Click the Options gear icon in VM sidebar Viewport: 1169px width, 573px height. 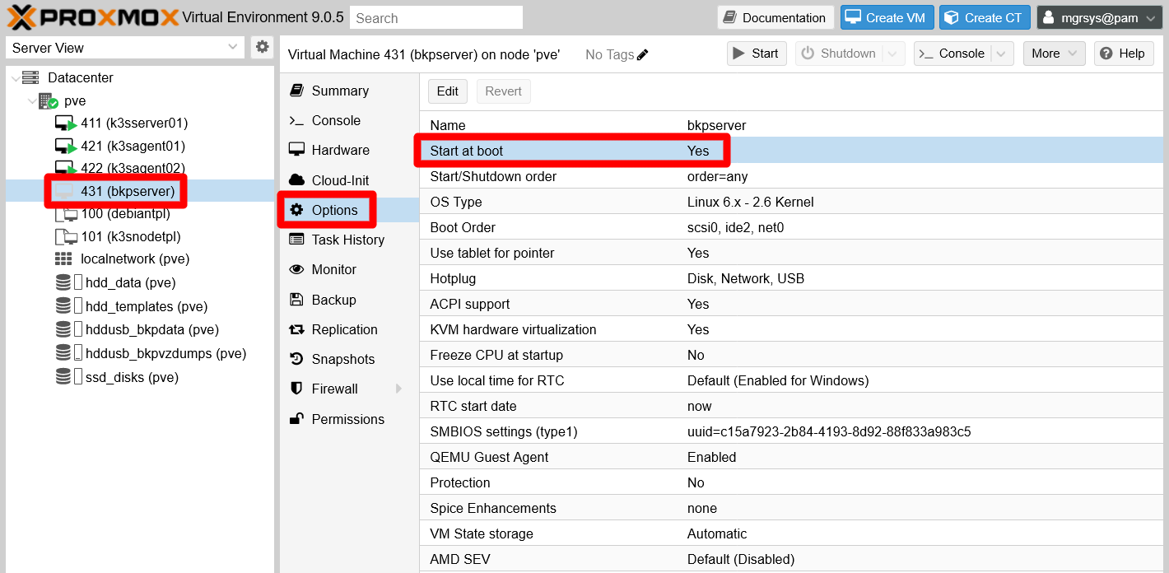pos(297,209)
